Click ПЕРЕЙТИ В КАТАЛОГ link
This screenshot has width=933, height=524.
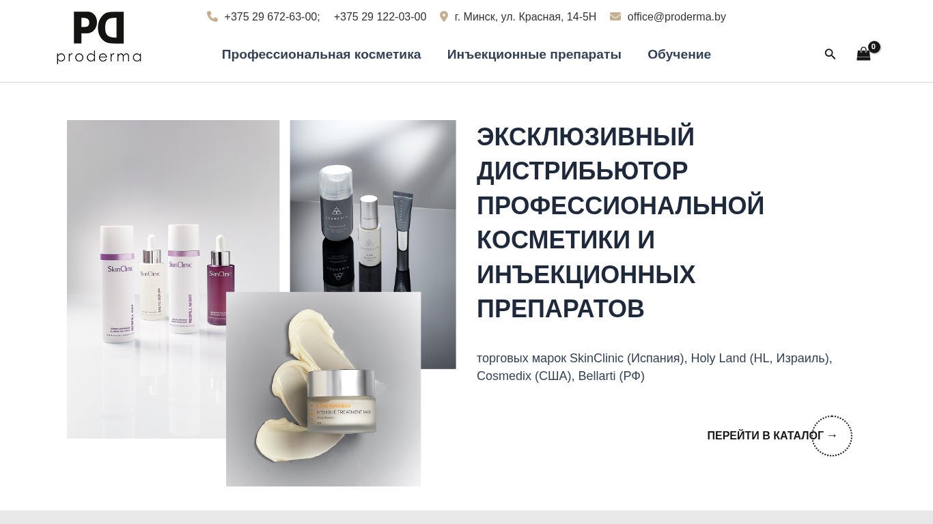tap(772, 435)
